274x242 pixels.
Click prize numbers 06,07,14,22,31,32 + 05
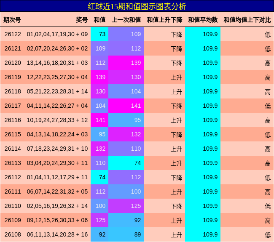click(57, 191)
